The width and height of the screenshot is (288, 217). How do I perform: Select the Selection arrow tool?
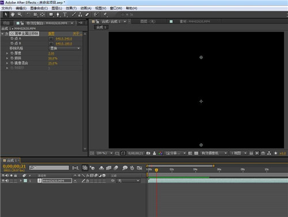tap(6, 14)
